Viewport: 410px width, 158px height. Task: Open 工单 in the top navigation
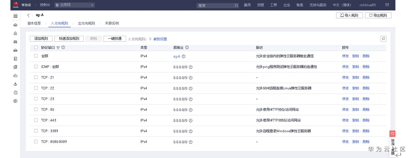[x=273, y=5]
